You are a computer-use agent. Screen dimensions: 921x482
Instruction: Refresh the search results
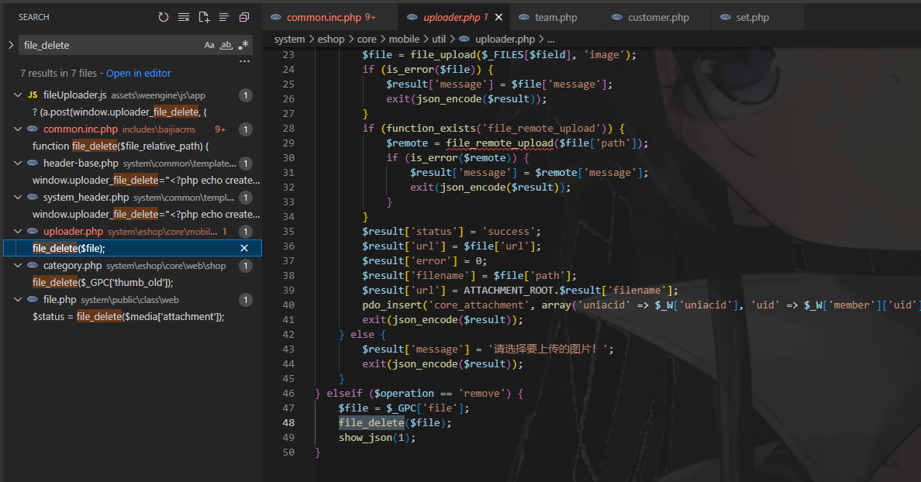click(163, 17)
